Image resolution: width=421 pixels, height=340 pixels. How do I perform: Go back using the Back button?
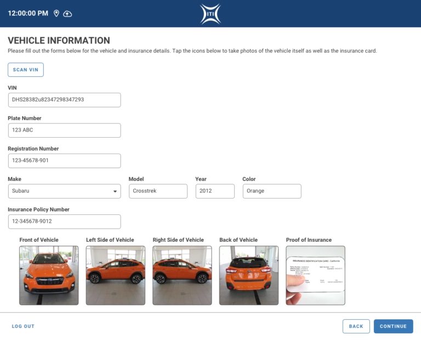click(x=356, y=326)
